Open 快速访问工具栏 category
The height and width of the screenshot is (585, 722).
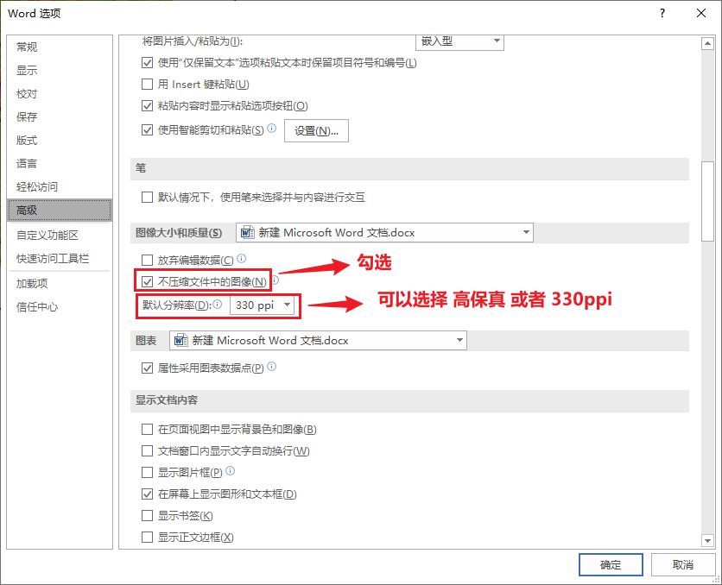(x=60, y=259)
